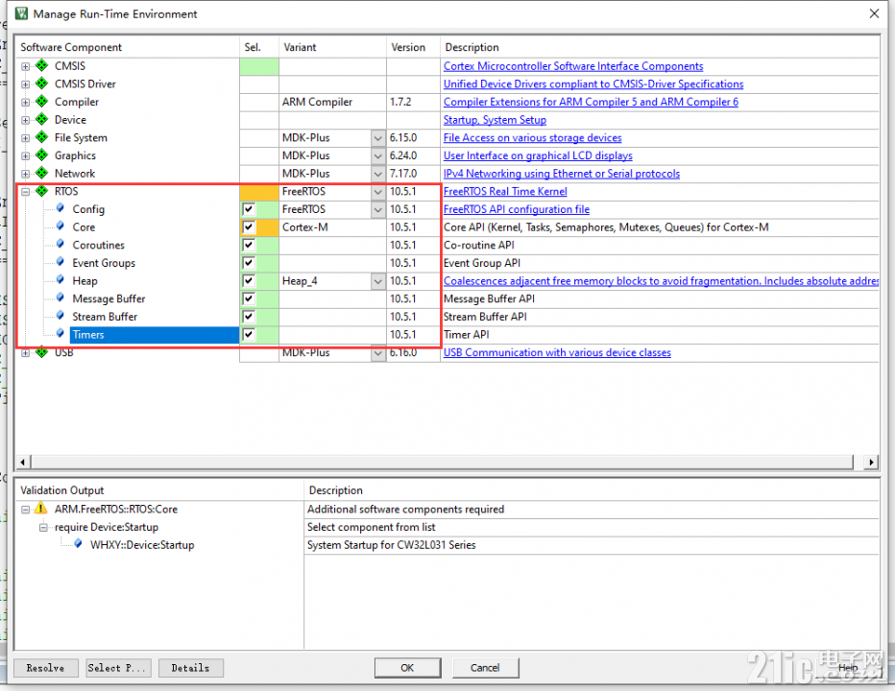
Task: Click the Keil icon in the title bar
Action: click(21, 13)
